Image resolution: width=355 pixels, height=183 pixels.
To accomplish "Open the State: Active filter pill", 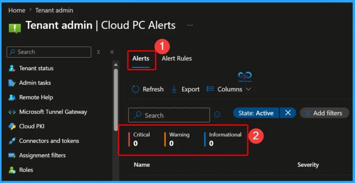I will point(256,113).
